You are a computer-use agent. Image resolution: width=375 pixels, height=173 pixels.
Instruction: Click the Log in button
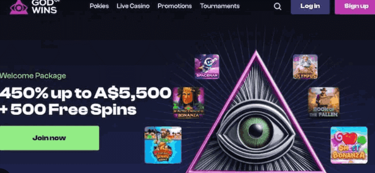click(310, 7)
